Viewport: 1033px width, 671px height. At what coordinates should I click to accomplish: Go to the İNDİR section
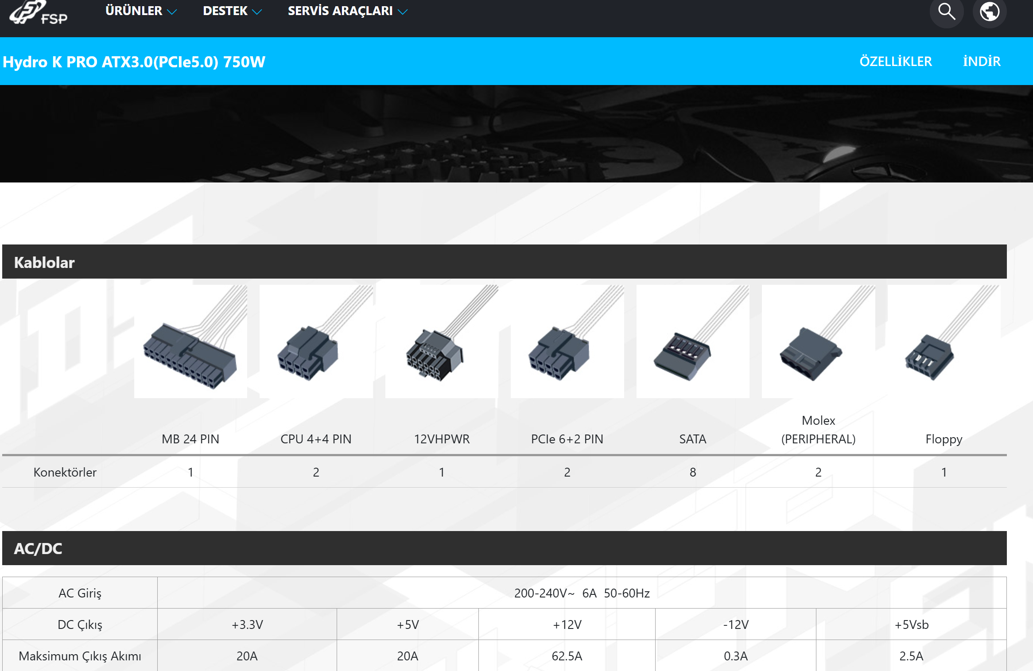coord(982,62)
